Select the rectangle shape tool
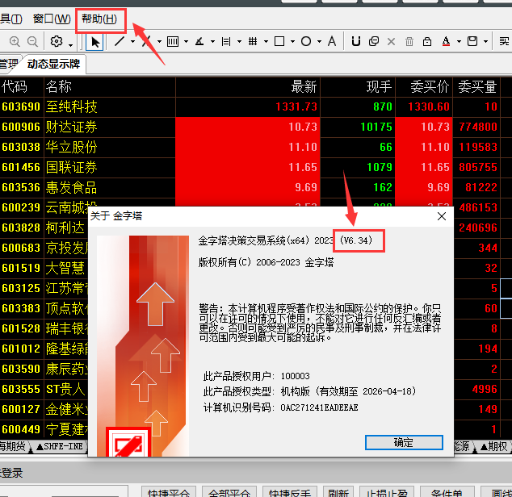This screenshot has height=497, width=512. pyautogui.click(x=279, y=42)
